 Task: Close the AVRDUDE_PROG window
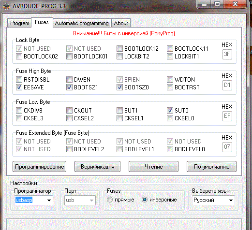(235, 4)
